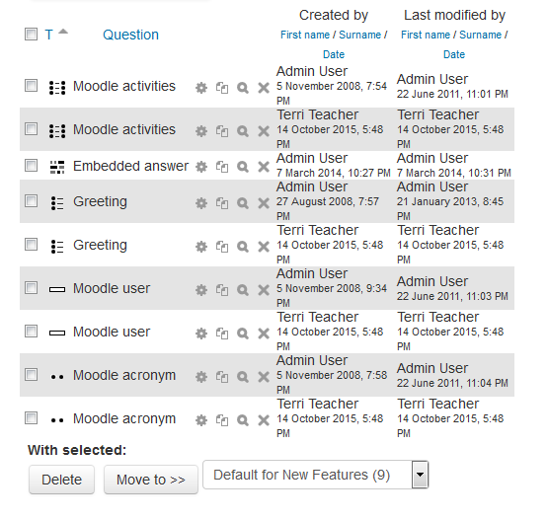Preview Admin User's Moodle acronym question
The height and width of the screenshot is (520, 548).
point(243,377)
